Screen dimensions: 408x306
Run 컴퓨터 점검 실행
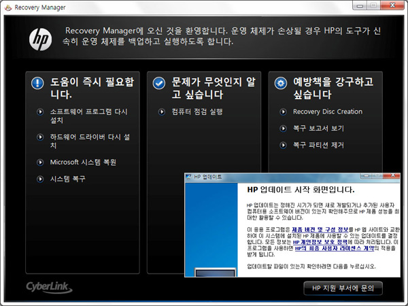pos(197,112)
